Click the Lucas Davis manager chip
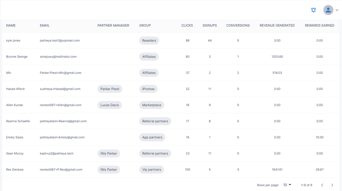The width and height of the screenshot is (342, 191). [x=110, y=105]
